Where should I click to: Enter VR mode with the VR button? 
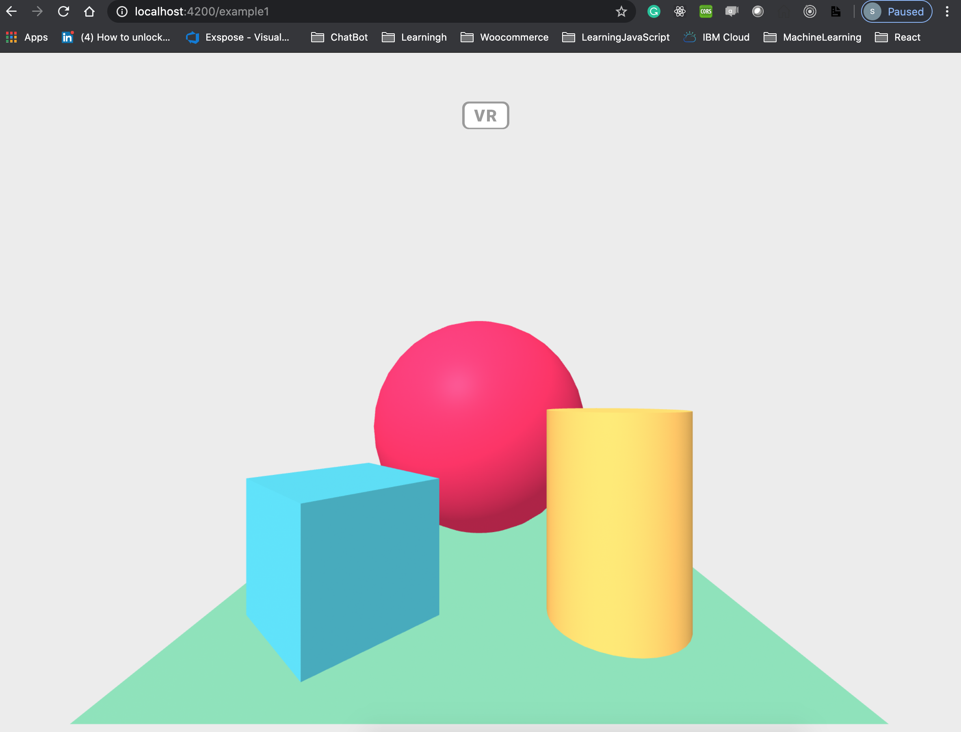coord(485,115)
